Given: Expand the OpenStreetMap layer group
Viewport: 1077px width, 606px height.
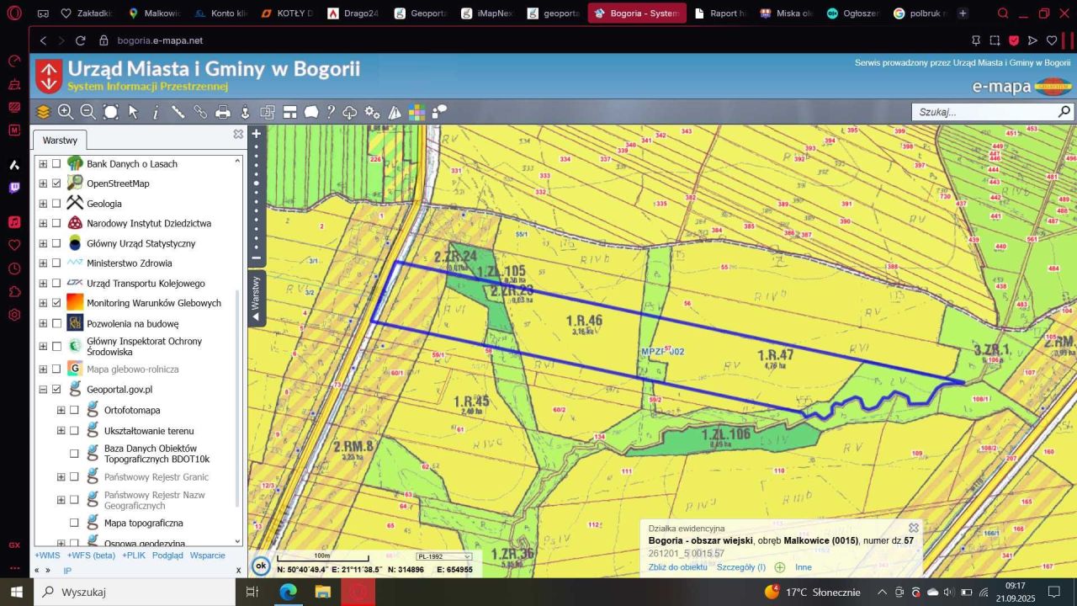Looking at the screenshot, I should tap(43, 183).
